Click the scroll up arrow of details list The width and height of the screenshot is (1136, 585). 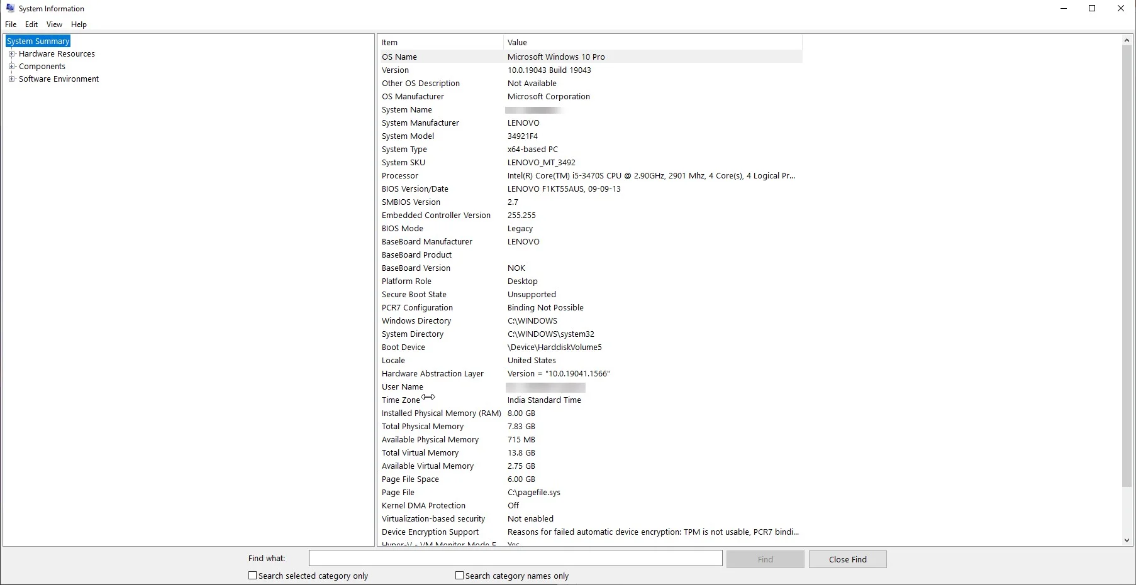click(1127, 41)
